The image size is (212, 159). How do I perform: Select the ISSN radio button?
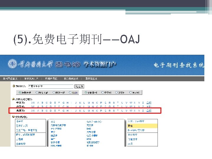pos(70,92)
